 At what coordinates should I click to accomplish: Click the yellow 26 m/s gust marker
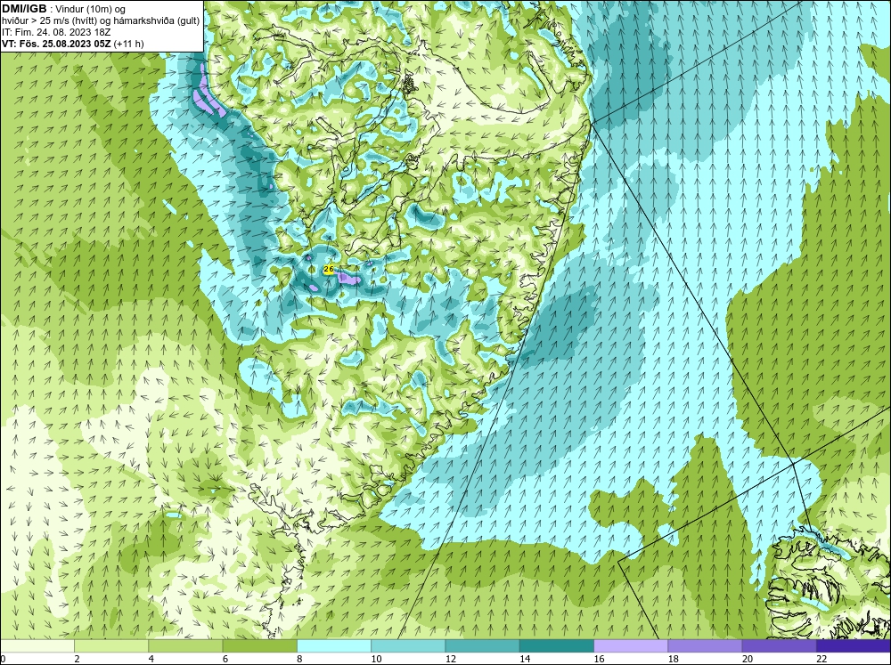pyautogui.click(x=328, y=269)
